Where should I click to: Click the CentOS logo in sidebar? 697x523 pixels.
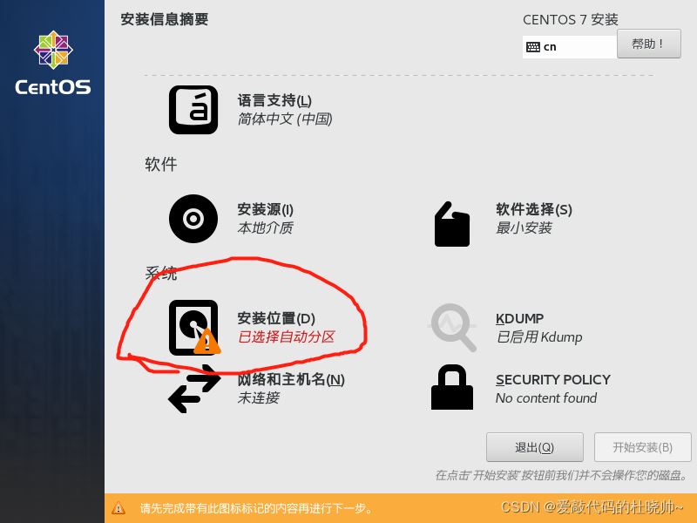tap(53, 63)
